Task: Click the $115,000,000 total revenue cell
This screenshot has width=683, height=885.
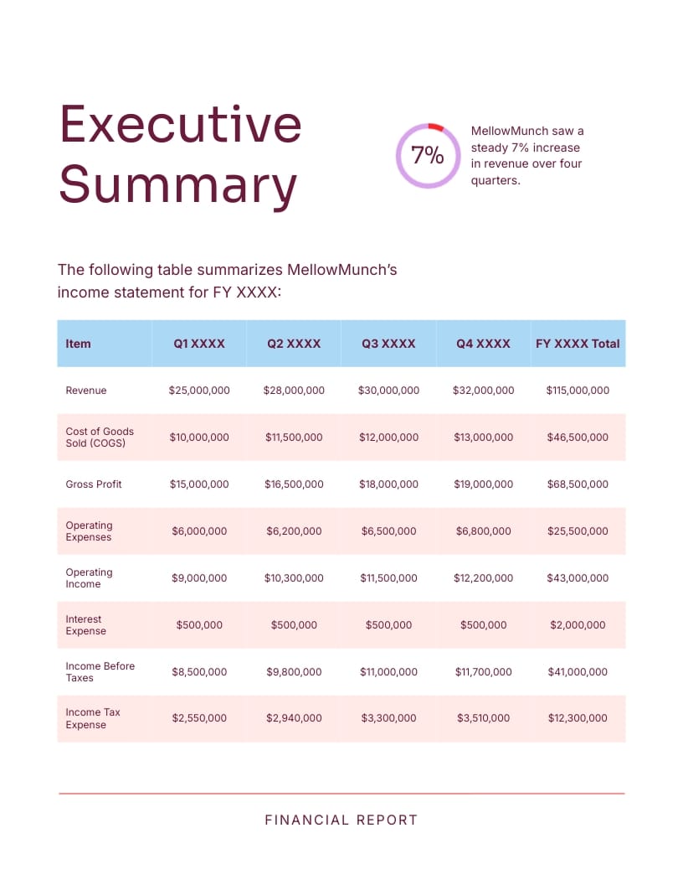Action: point(578,391)
